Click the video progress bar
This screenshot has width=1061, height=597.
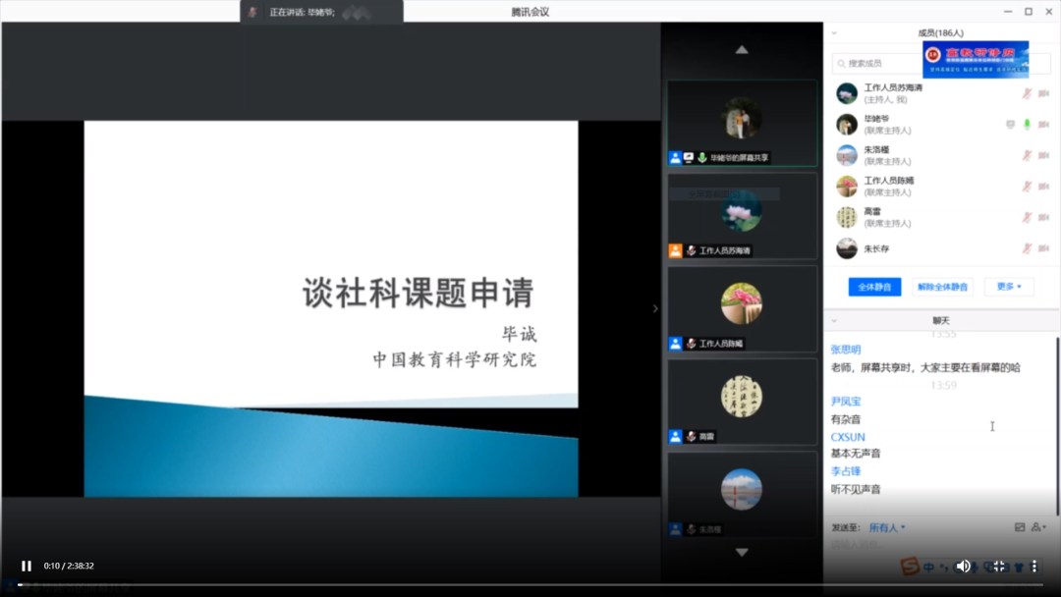(x=530, y=585)
